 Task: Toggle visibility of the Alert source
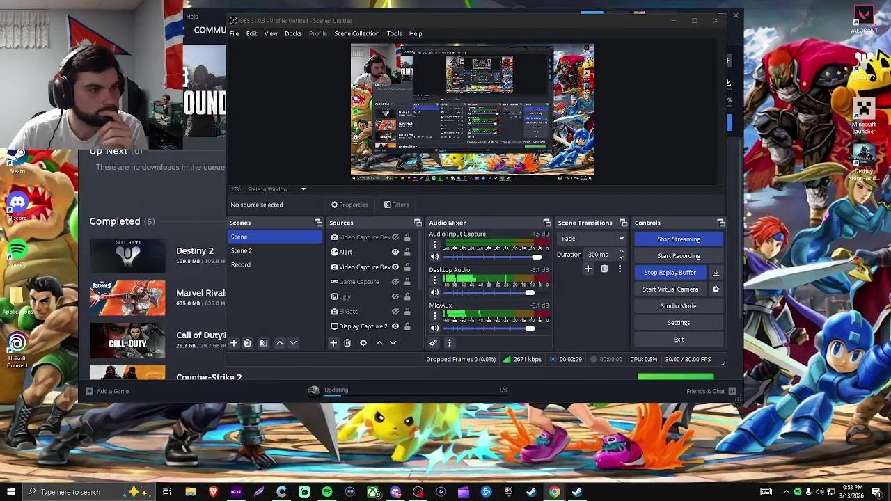pyautogui.click(x=395, y=252)
